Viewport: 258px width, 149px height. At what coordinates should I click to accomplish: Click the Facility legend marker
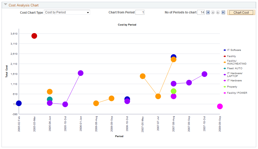coord(224,56)
